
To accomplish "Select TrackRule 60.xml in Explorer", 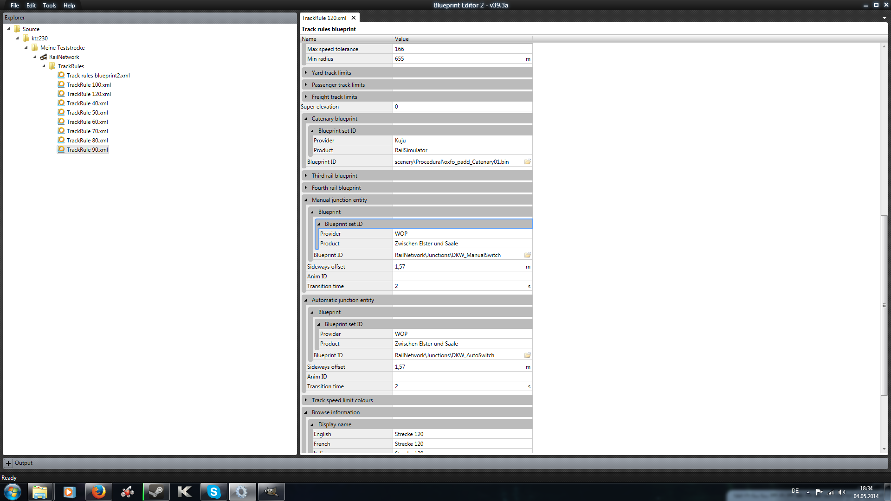I will click(87, 122).
